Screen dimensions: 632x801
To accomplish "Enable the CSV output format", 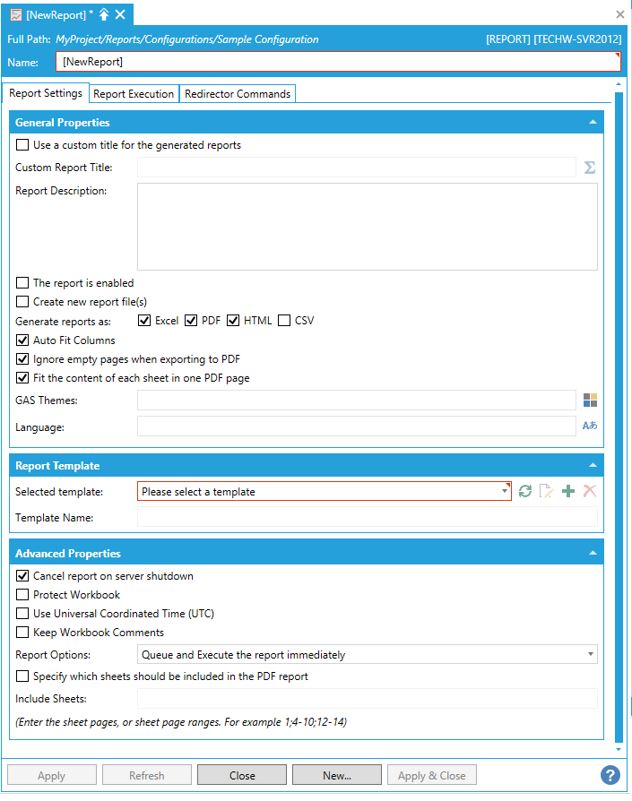I will click(284, 321).
